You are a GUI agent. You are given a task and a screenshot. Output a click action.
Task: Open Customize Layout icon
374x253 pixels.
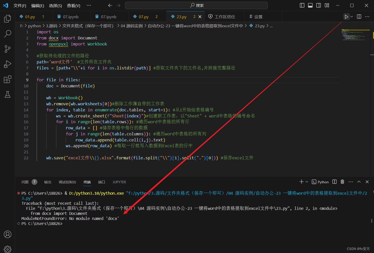(x=327, y=5)
